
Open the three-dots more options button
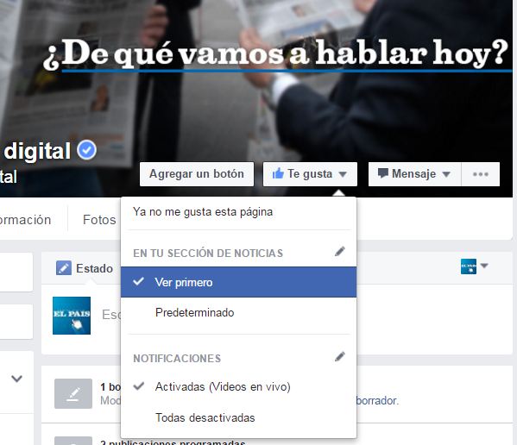[481, 174]
